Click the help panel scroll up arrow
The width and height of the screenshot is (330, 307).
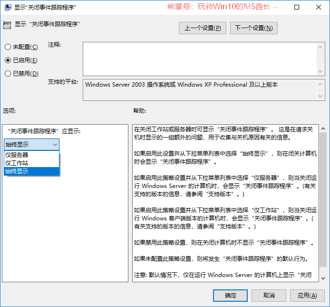point(323,129)
